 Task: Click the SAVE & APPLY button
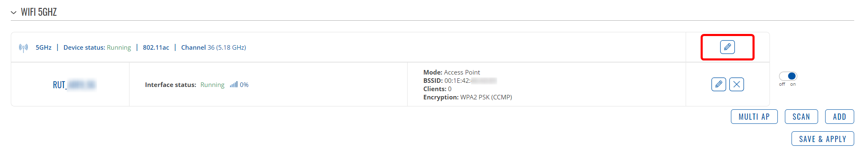pos(823,139)
